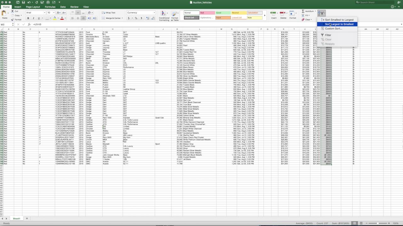
Task: Click the Undo arrow icon
Action: pyautogui.click(x=29, y=2)
